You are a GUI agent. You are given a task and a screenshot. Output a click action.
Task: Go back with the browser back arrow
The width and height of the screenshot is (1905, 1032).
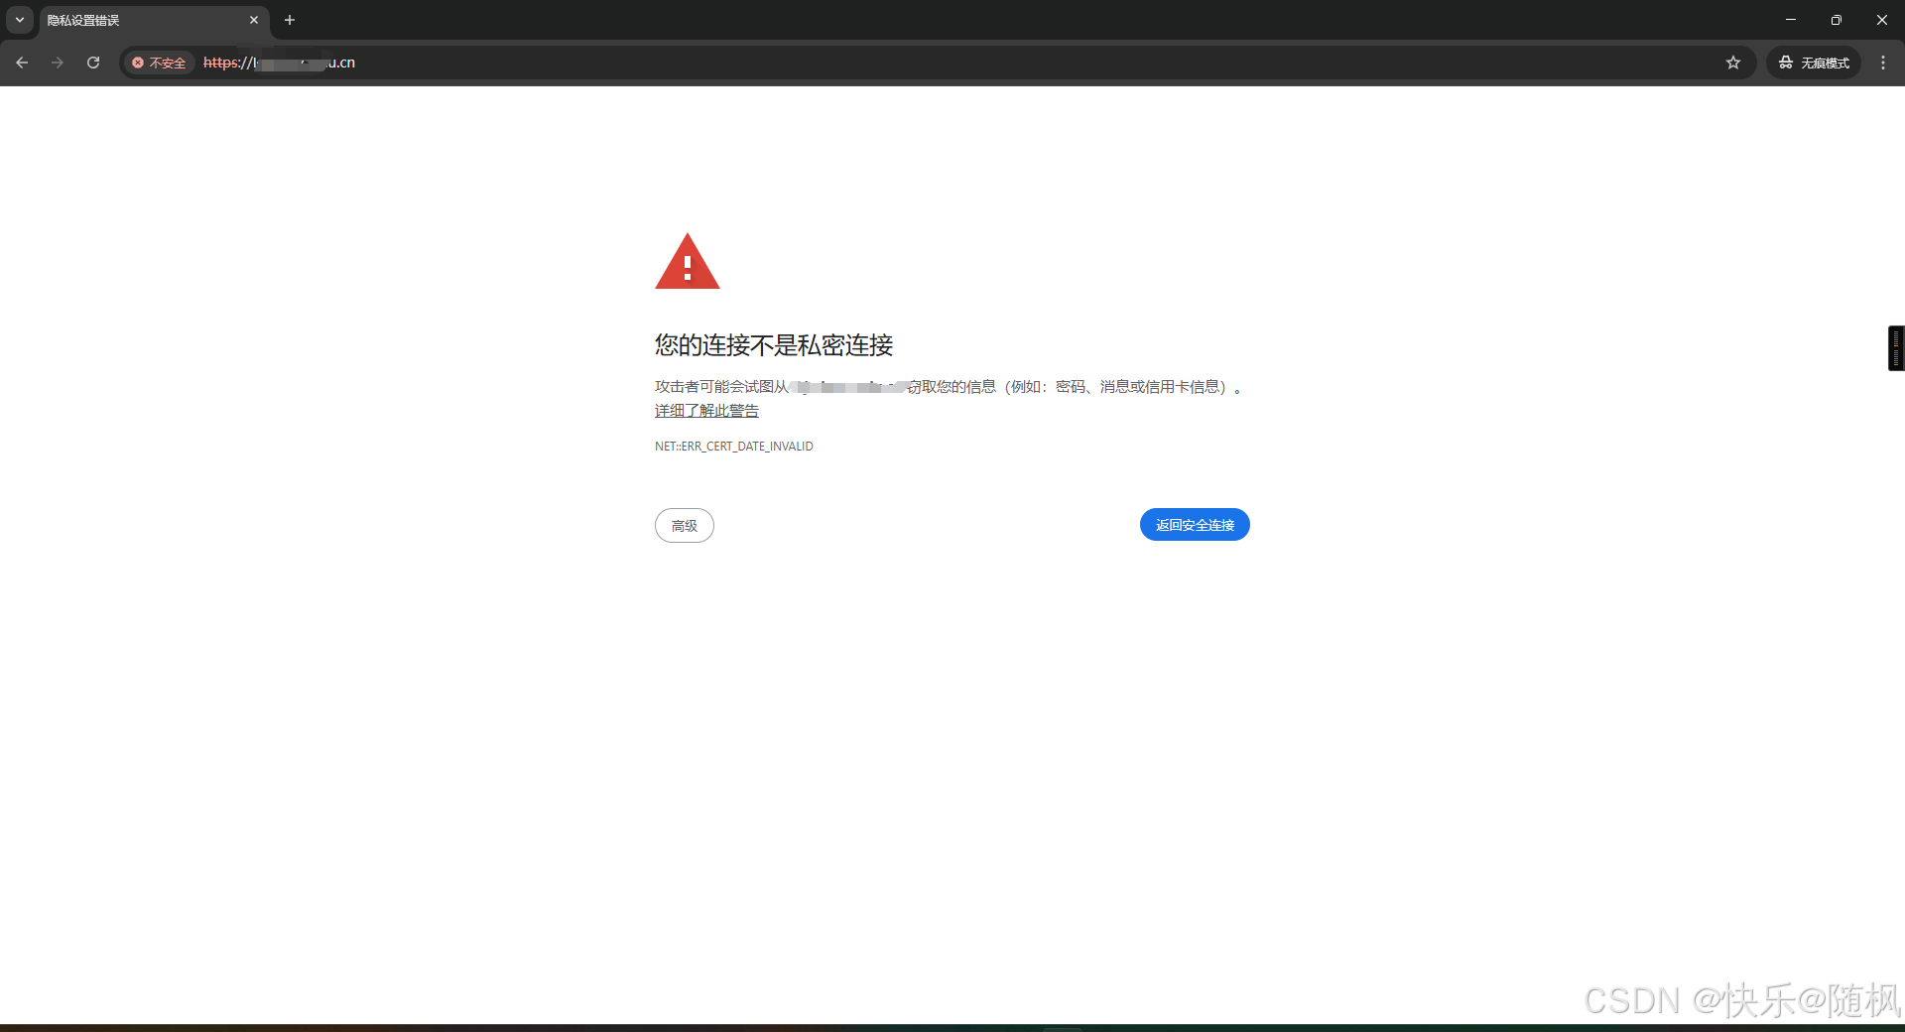[x=22, y=63]
